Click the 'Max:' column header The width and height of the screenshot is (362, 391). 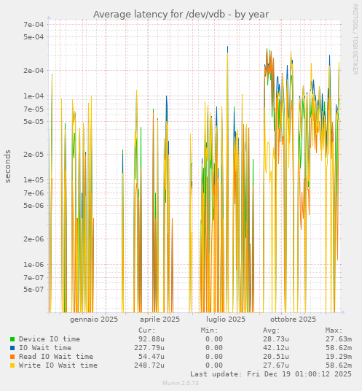334,330
